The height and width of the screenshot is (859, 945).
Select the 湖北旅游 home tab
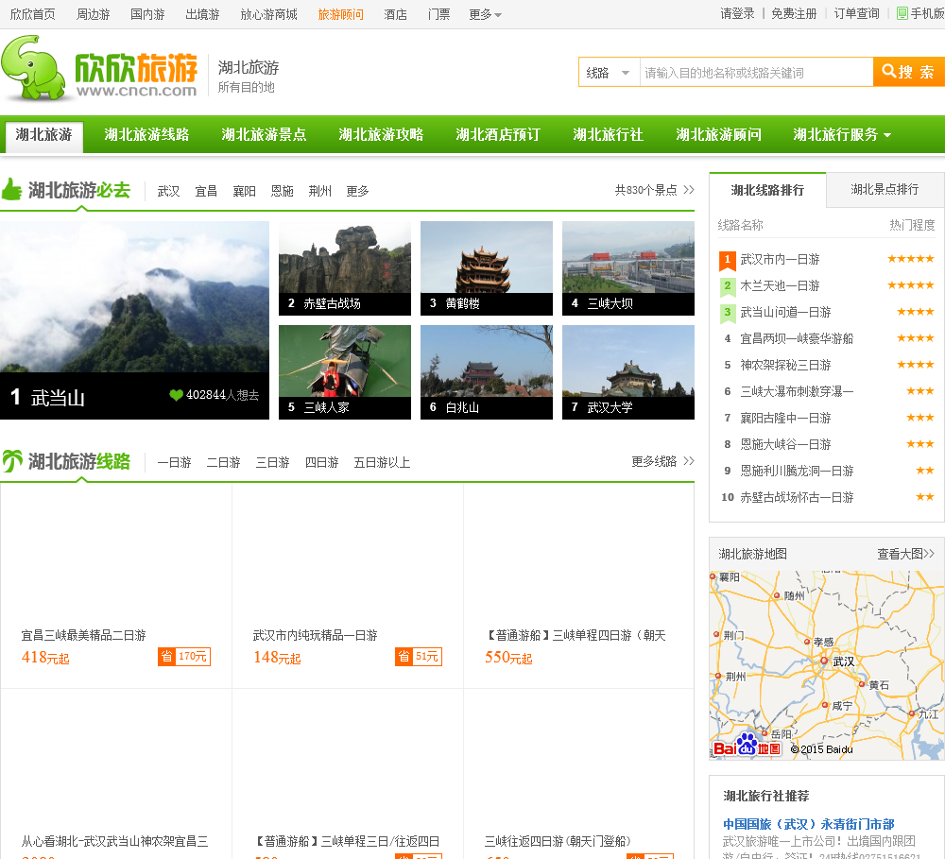coord(44,136)
